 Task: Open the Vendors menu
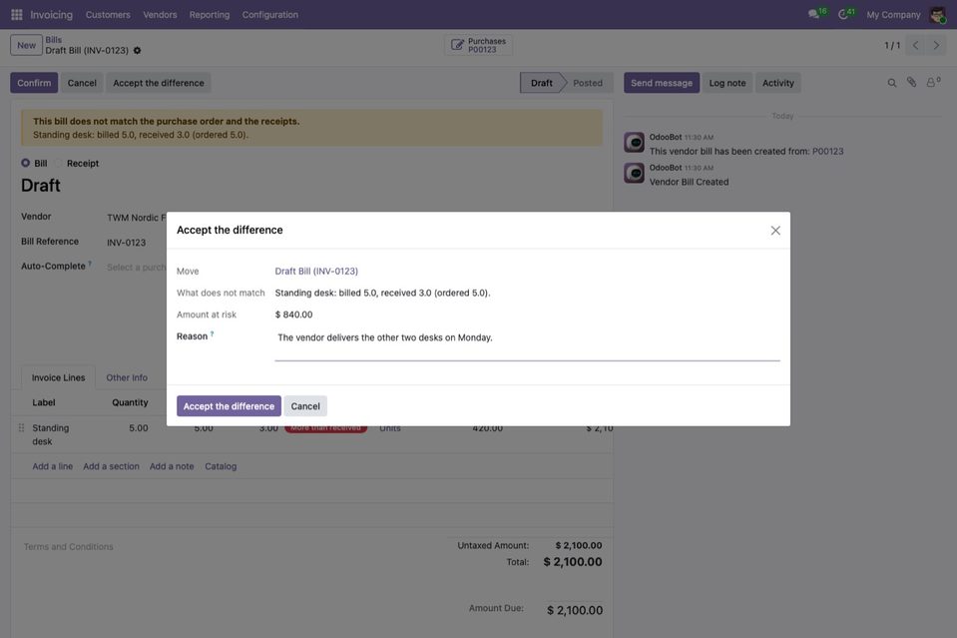(x=160, y=15)
